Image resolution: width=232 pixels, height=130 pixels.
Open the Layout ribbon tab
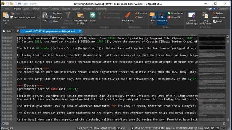click(x=76, y=9)
